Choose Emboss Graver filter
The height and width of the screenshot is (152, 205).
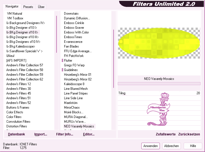[74, 28]
